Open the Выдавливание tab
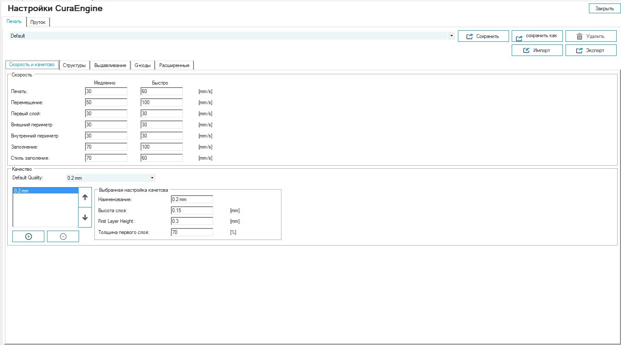Screen dimensions: 621x345 click(110, 65)
